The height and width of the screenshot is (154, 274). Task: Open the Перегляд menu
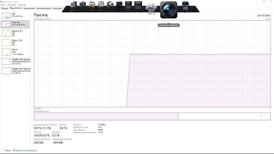pos(22,5)
